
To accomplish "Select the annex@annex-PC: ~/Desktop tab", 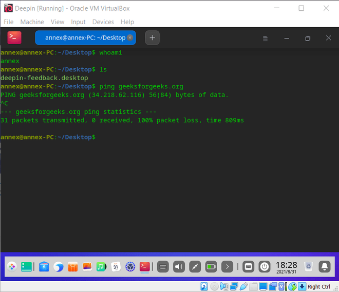I will 85,38.
